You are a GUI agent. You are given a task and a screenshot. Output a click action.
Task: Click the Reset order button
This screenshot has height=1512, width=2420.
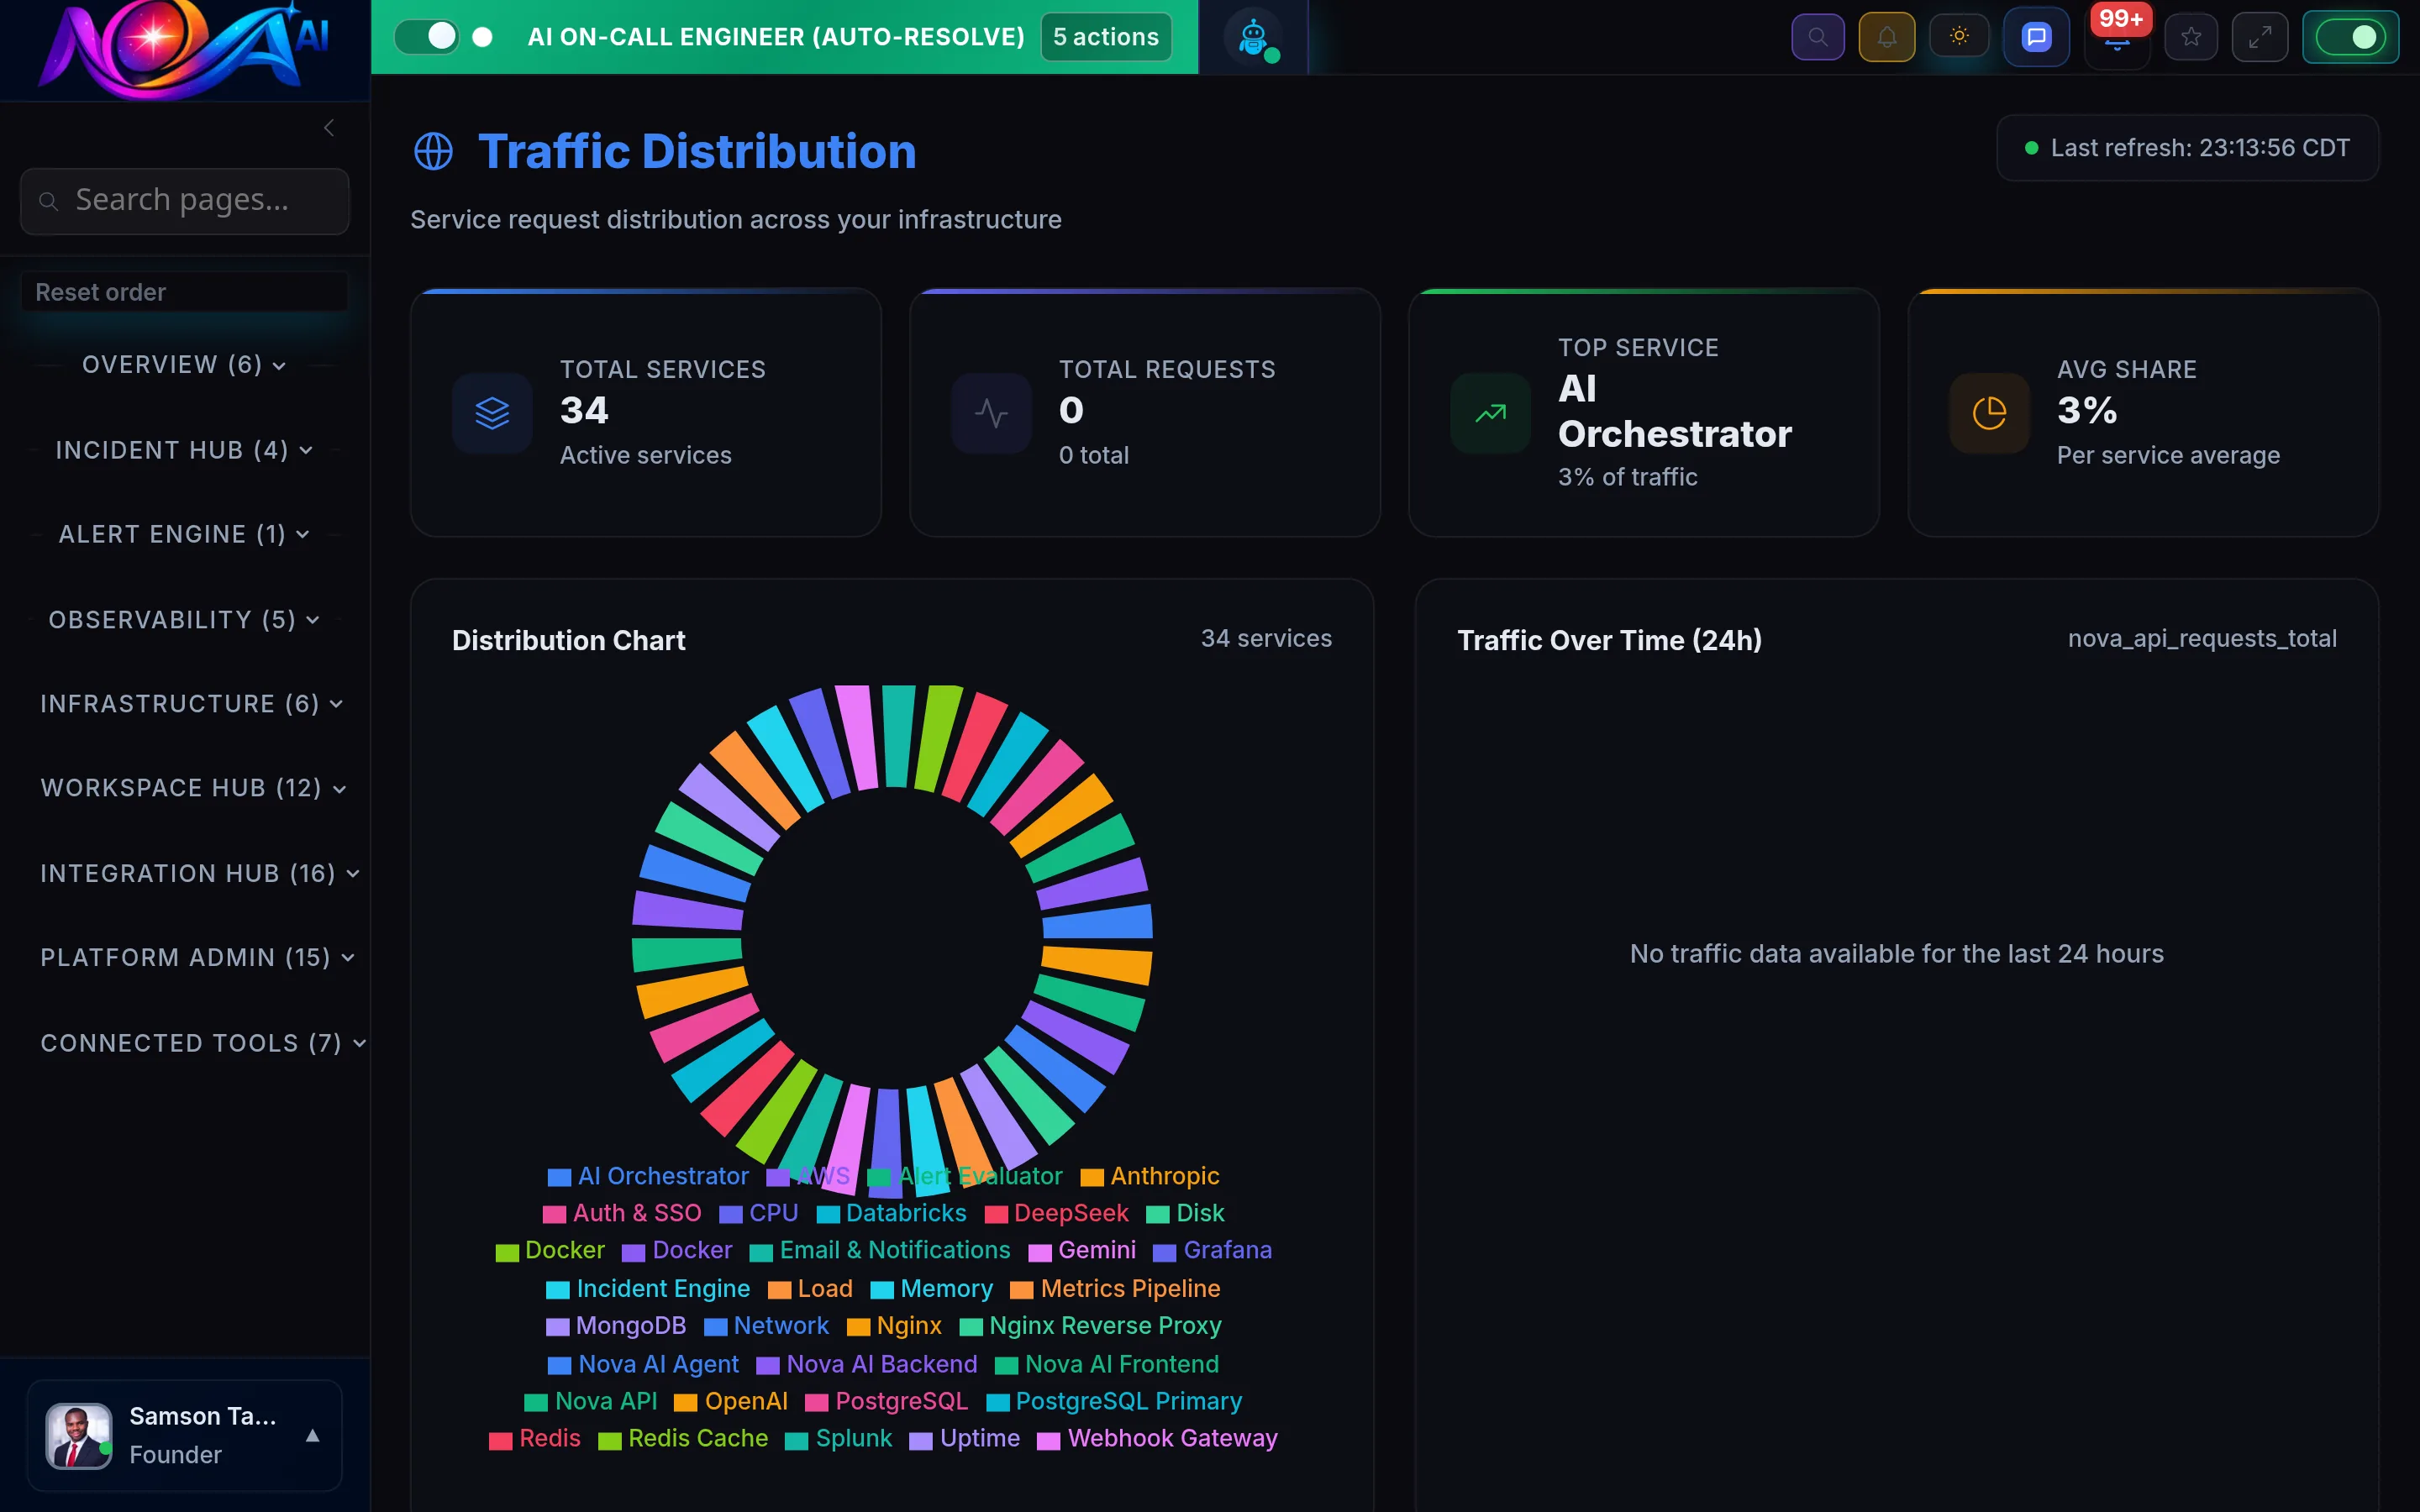[184, 291]
